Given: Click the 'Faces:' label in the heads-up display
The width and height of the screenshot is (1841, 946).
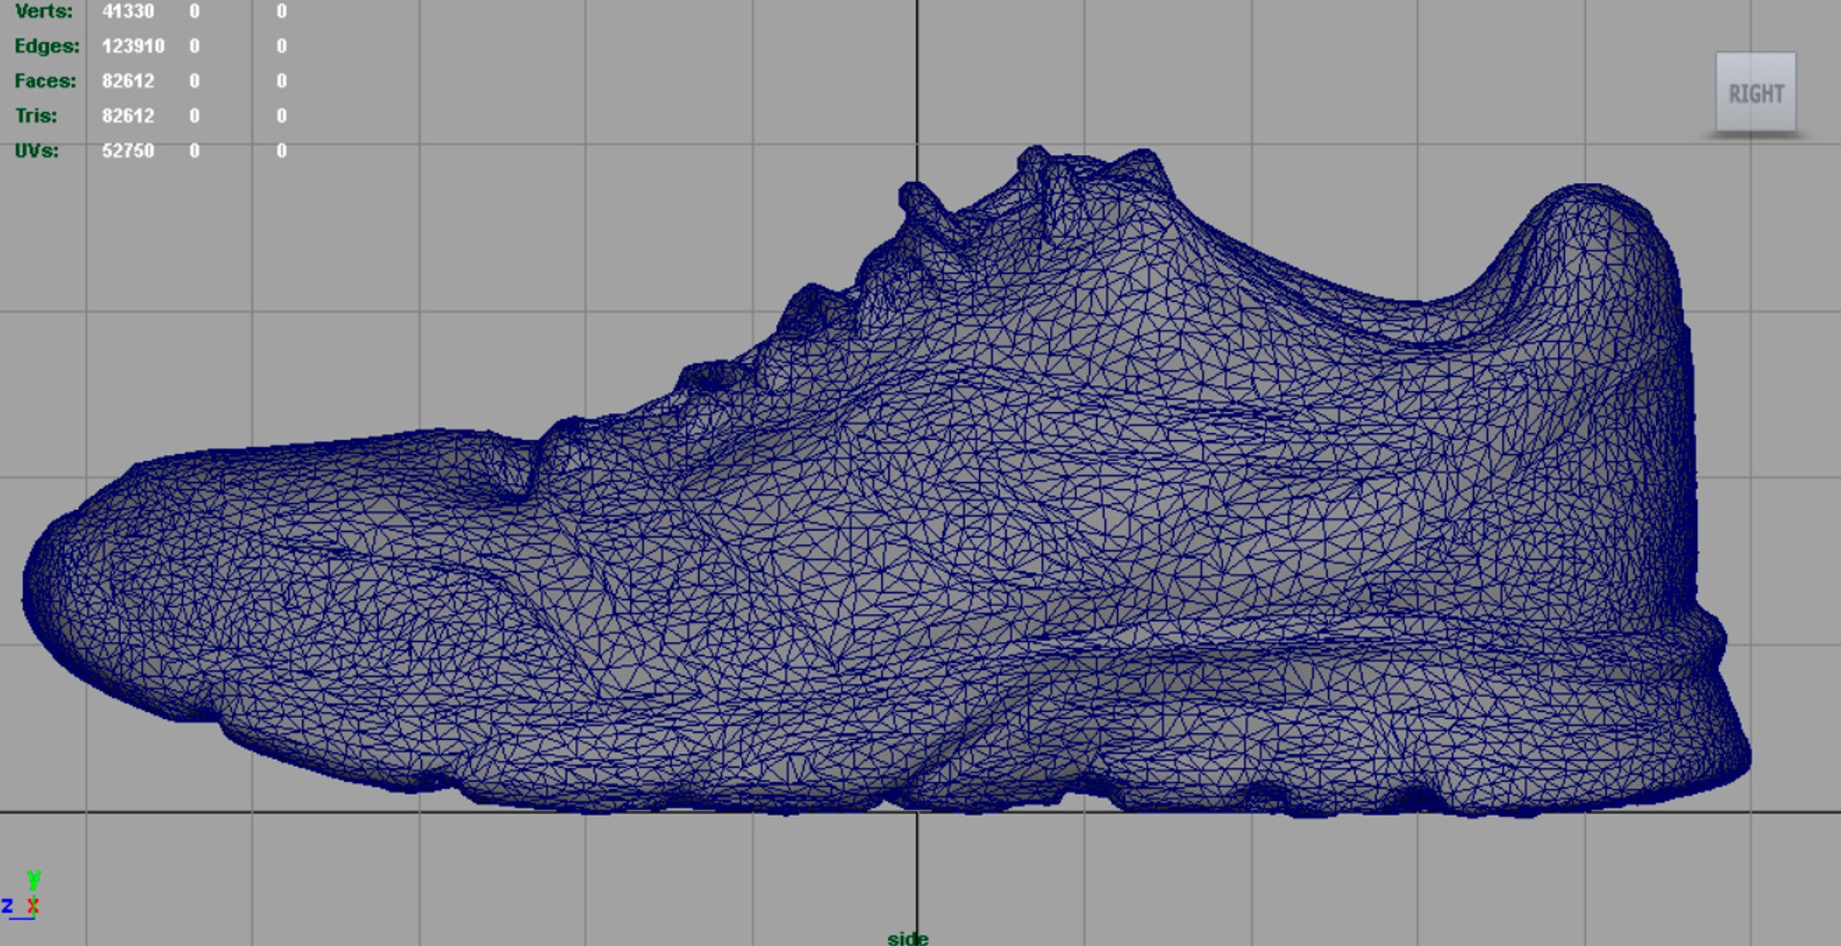Looking at the screenshot, I should pos(45,81).
